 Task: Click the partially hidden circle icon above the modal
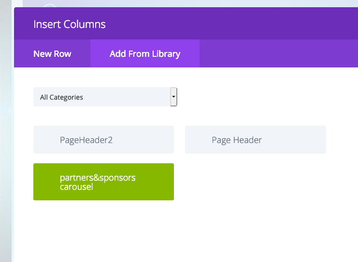50,6
